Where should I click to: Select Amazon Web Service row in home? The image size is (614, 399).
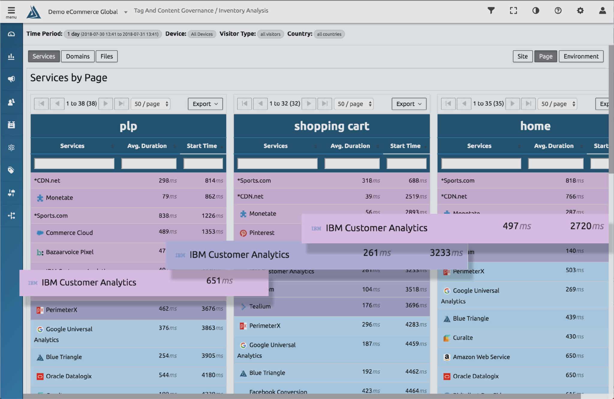coord(523,357)
